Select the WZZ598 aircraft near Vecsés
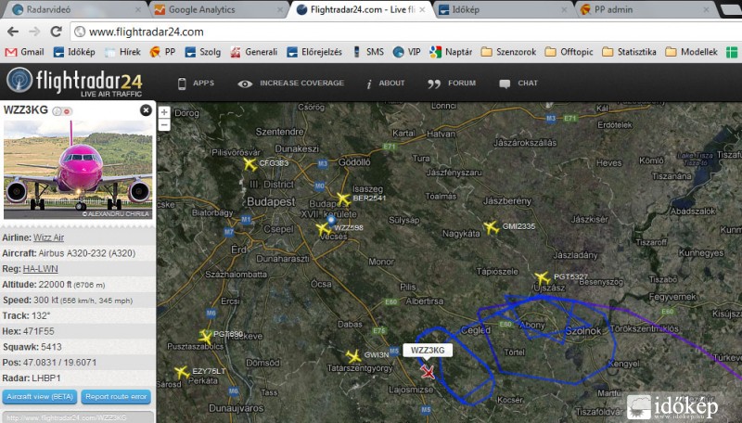The height and width of the screenshot is (423, 742). point(323,230)
